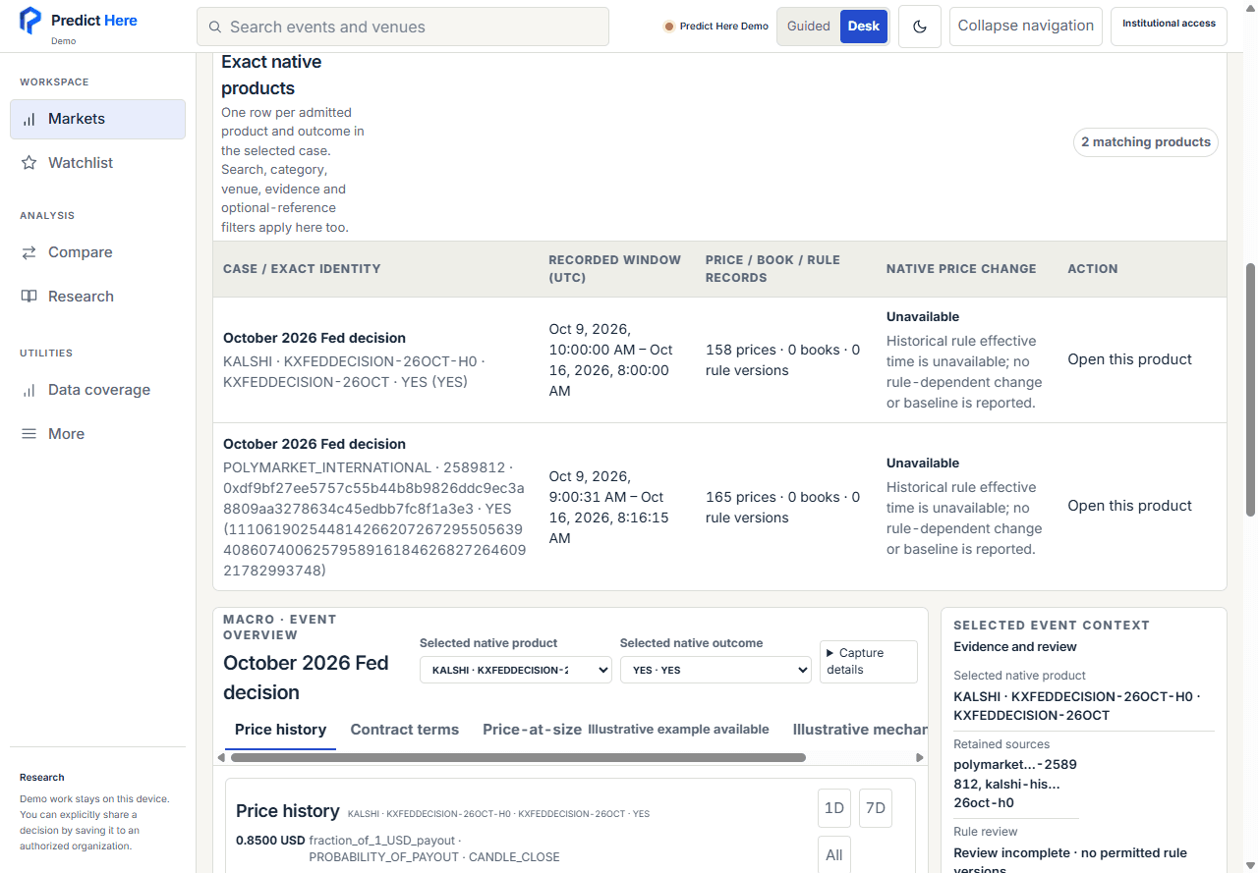The height and width of the screenshot is (873, 1258).
Task: Click the horizontal tab scrollbar thumb
Action: point(518,758)
